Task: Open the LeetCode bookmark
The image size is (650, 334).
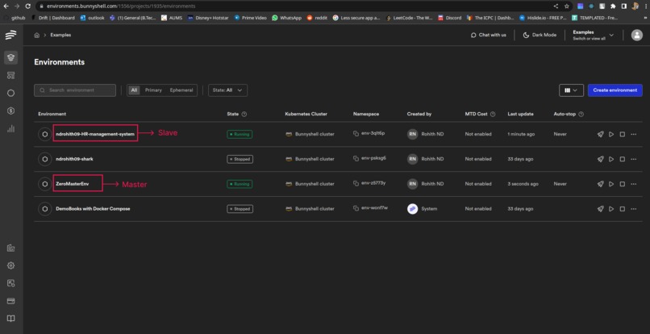Action: click(410, 18)
